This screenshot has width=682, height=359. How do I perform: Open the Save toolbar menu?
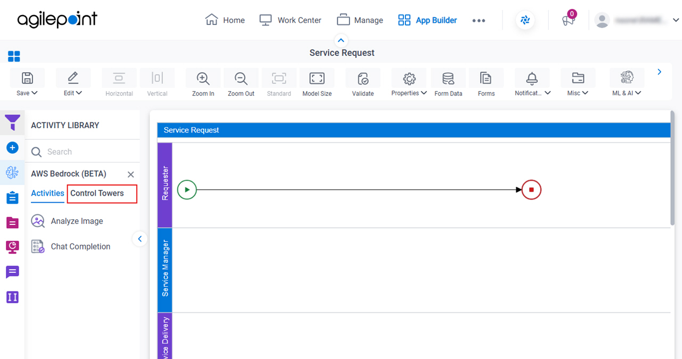pos(27,84)
